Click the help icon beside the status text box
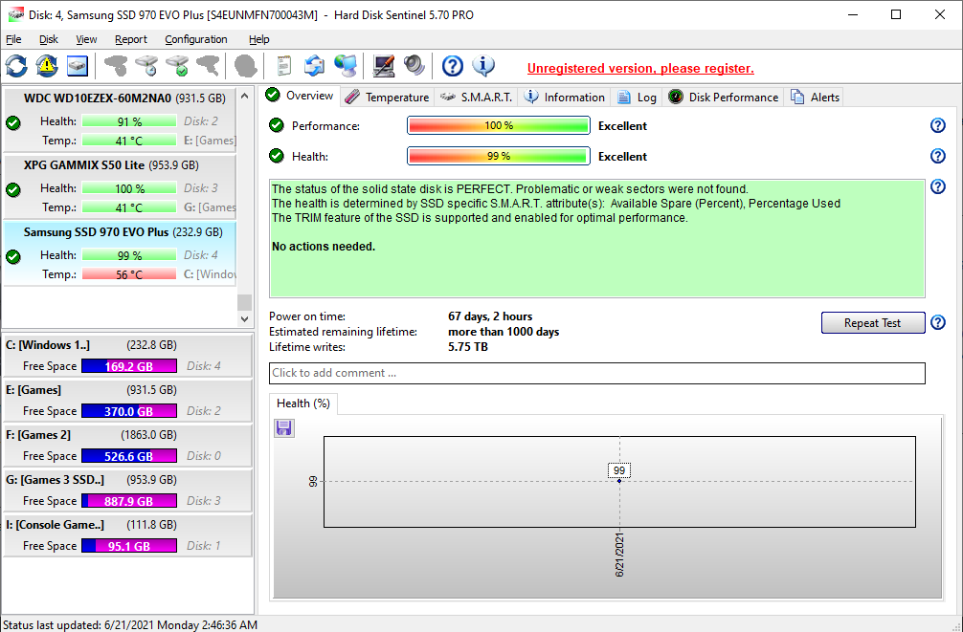The image size is (963, 632). coord(938,185)
